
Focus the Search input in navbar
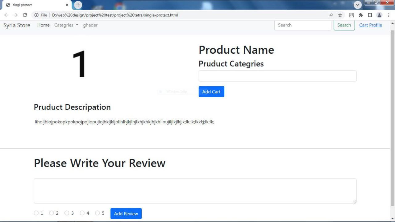pyautogui.click(x=303, y=25)
